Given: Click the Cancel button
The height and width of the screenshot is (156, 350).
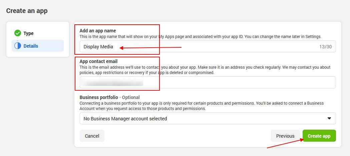Looking at the screenshot, I should 92,136.
